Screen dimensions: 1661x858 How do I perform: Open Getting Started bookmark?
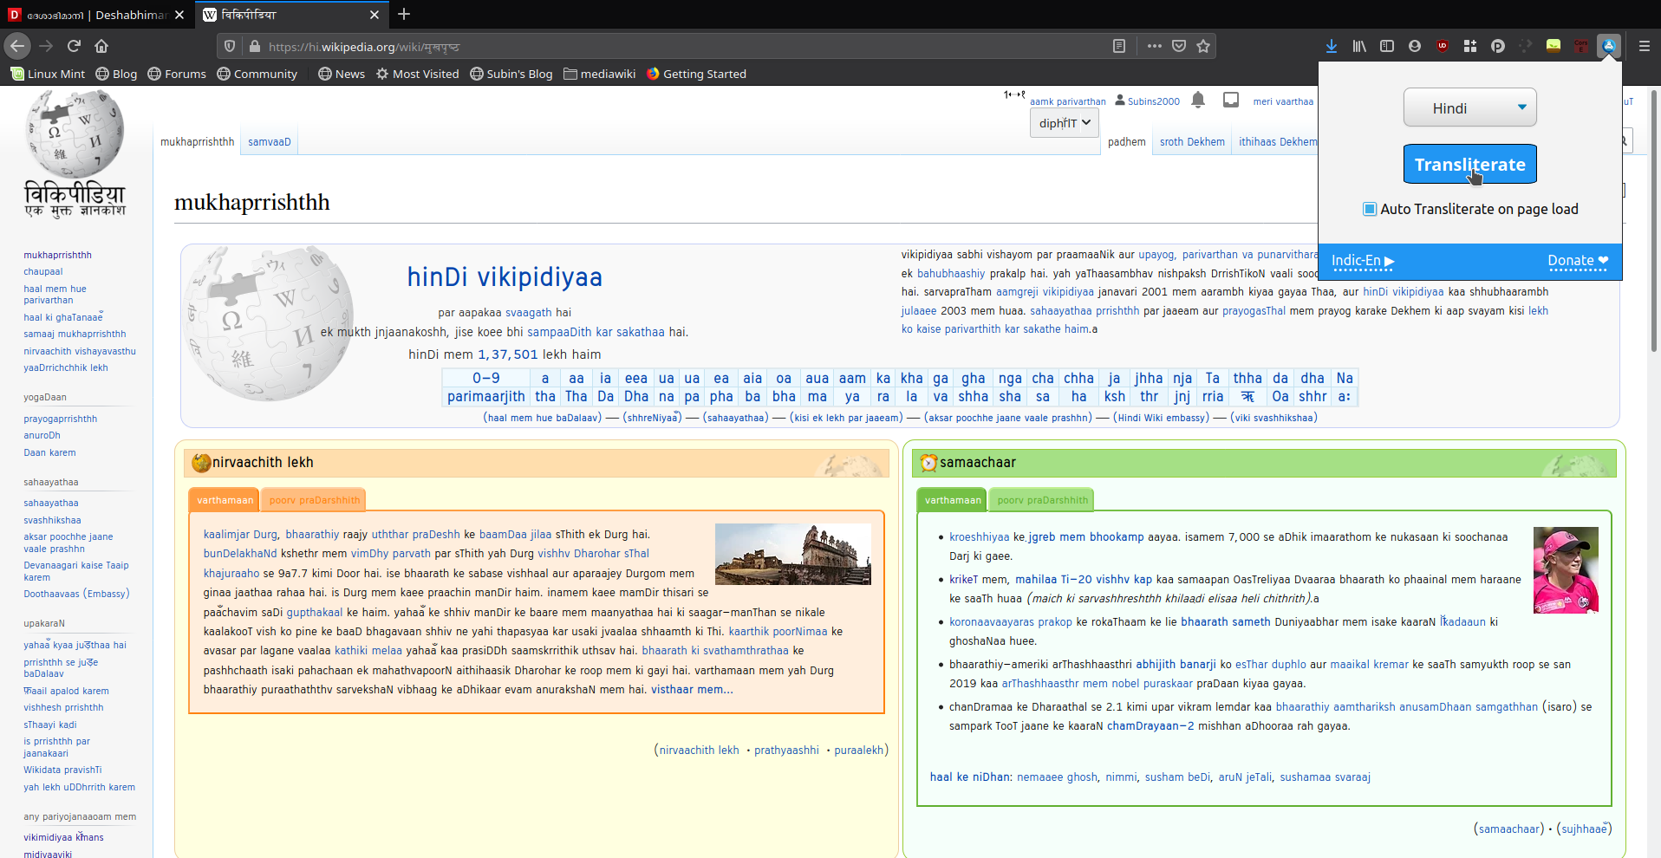(x=696, y=74)
